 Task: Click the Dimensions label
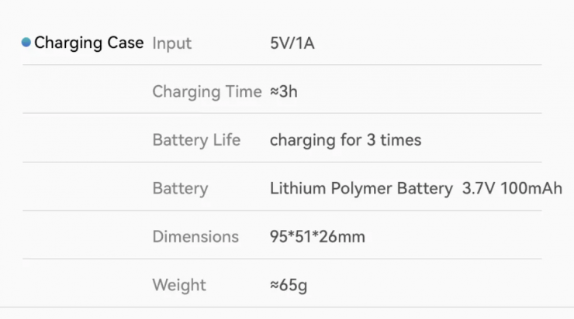195,236
